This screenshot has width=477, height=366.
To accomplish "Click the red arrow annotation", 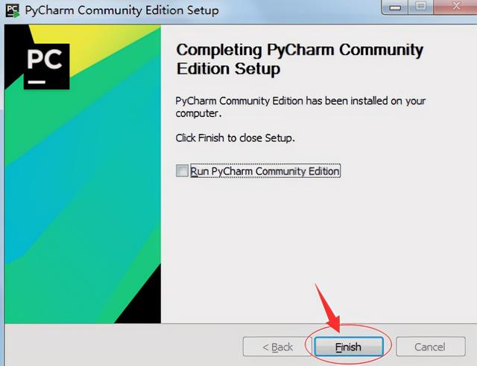I will 328,308.
